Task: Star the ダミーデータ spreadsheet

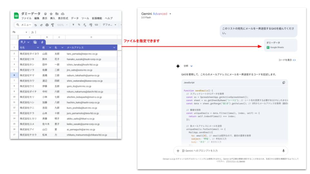Action: point(51,14)
